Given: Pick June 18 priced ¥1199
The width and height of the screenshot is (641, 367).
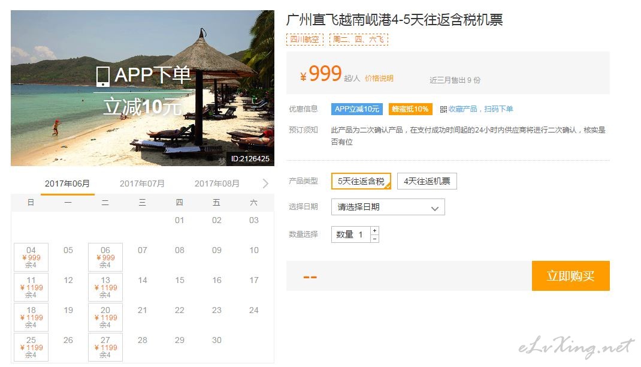Looking at the screenshot, I should [x=31, y=317].
